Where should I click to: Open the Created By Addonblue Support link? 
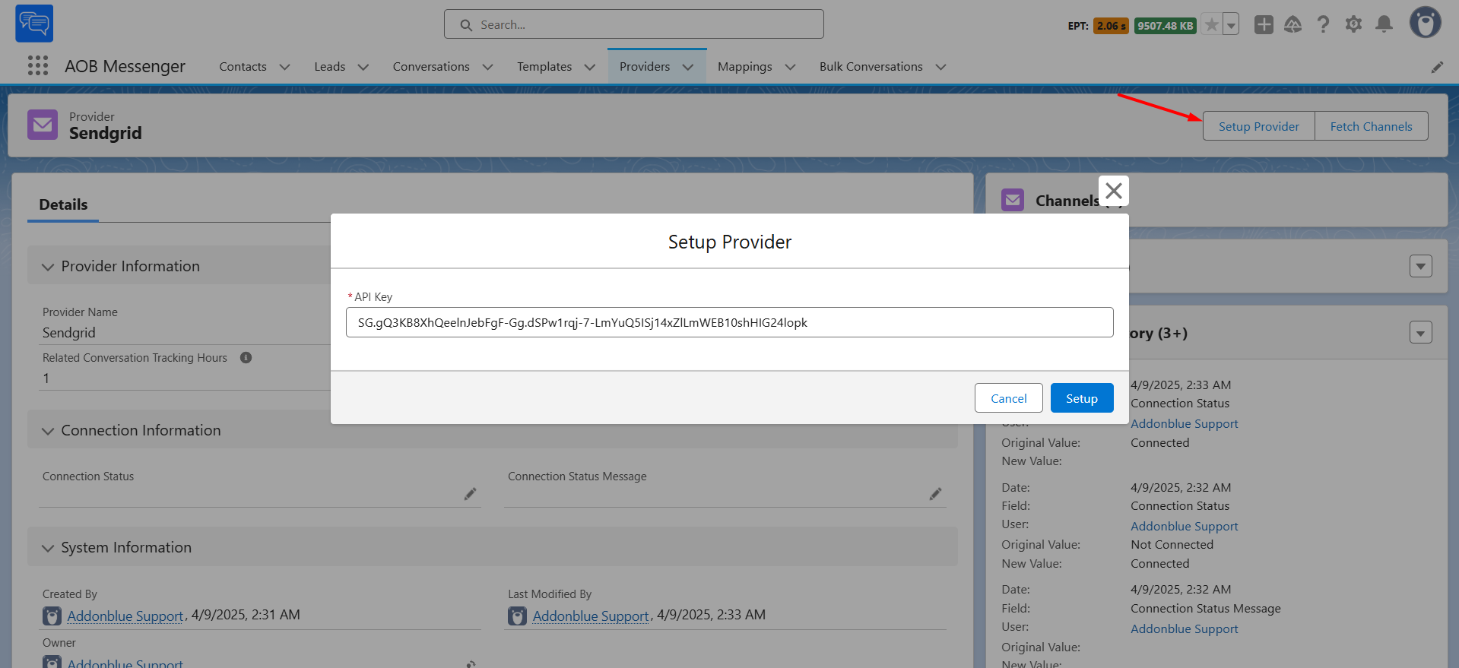coord(125,616)
